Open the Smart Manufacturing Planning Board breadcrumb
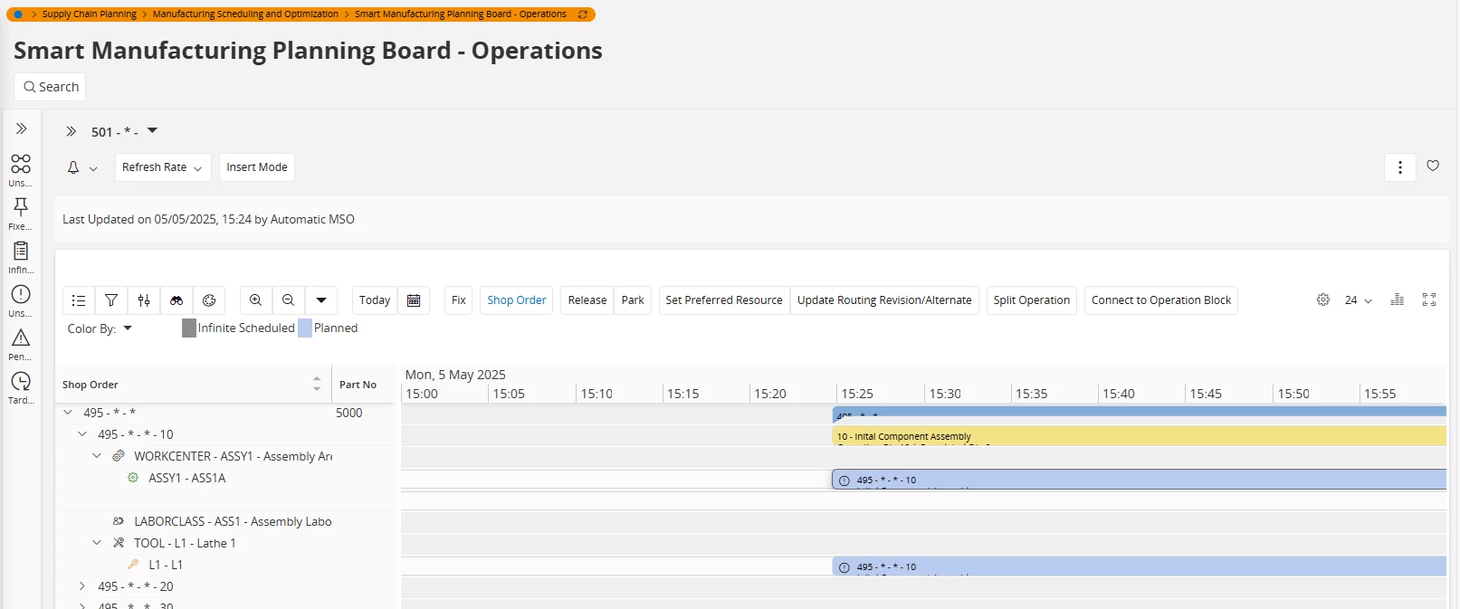This screenshot has width=1460, height=609. [x=461, y=14]
